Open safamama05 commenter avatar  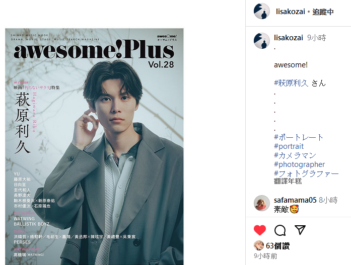click(261, 203)
